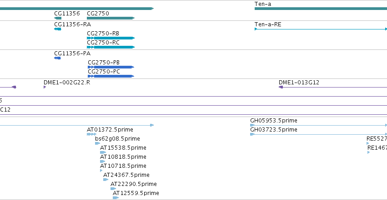Select the AT01372.5prime EST glyph

(91, 134)
